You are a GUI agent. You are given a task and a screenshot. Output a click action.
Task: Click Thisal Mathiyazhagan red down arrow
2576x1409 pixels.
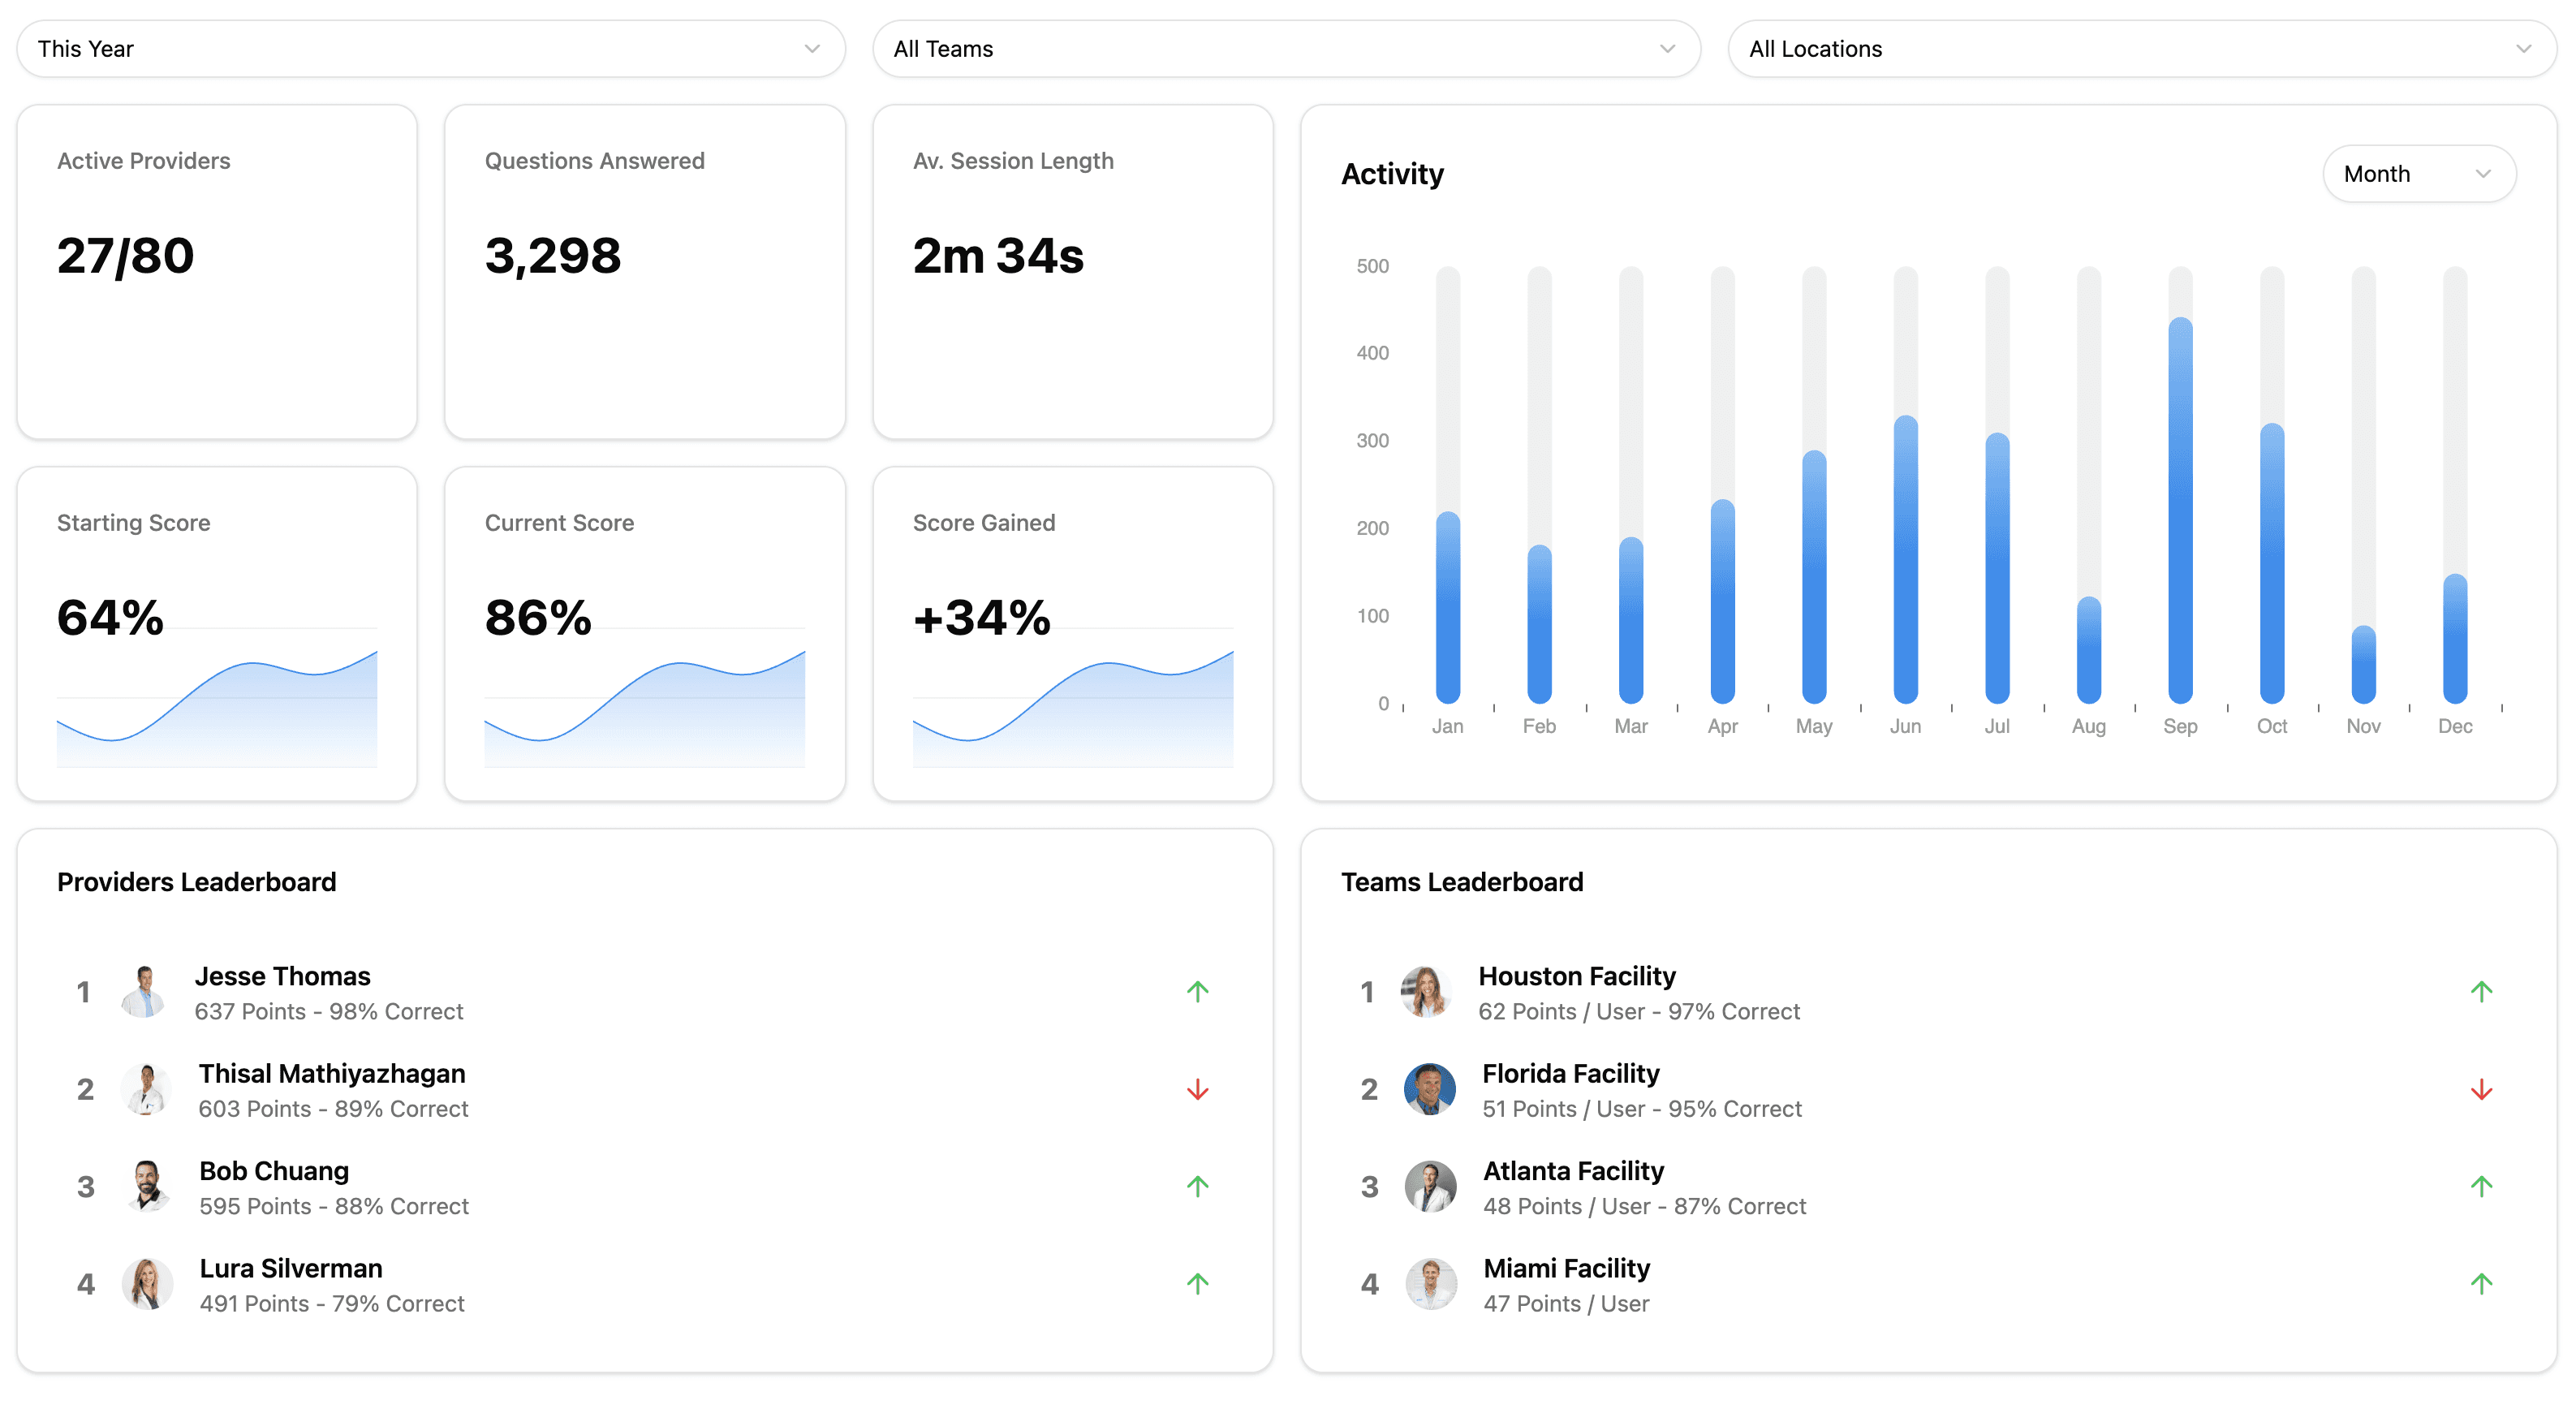click(x=1197, y=1089)
